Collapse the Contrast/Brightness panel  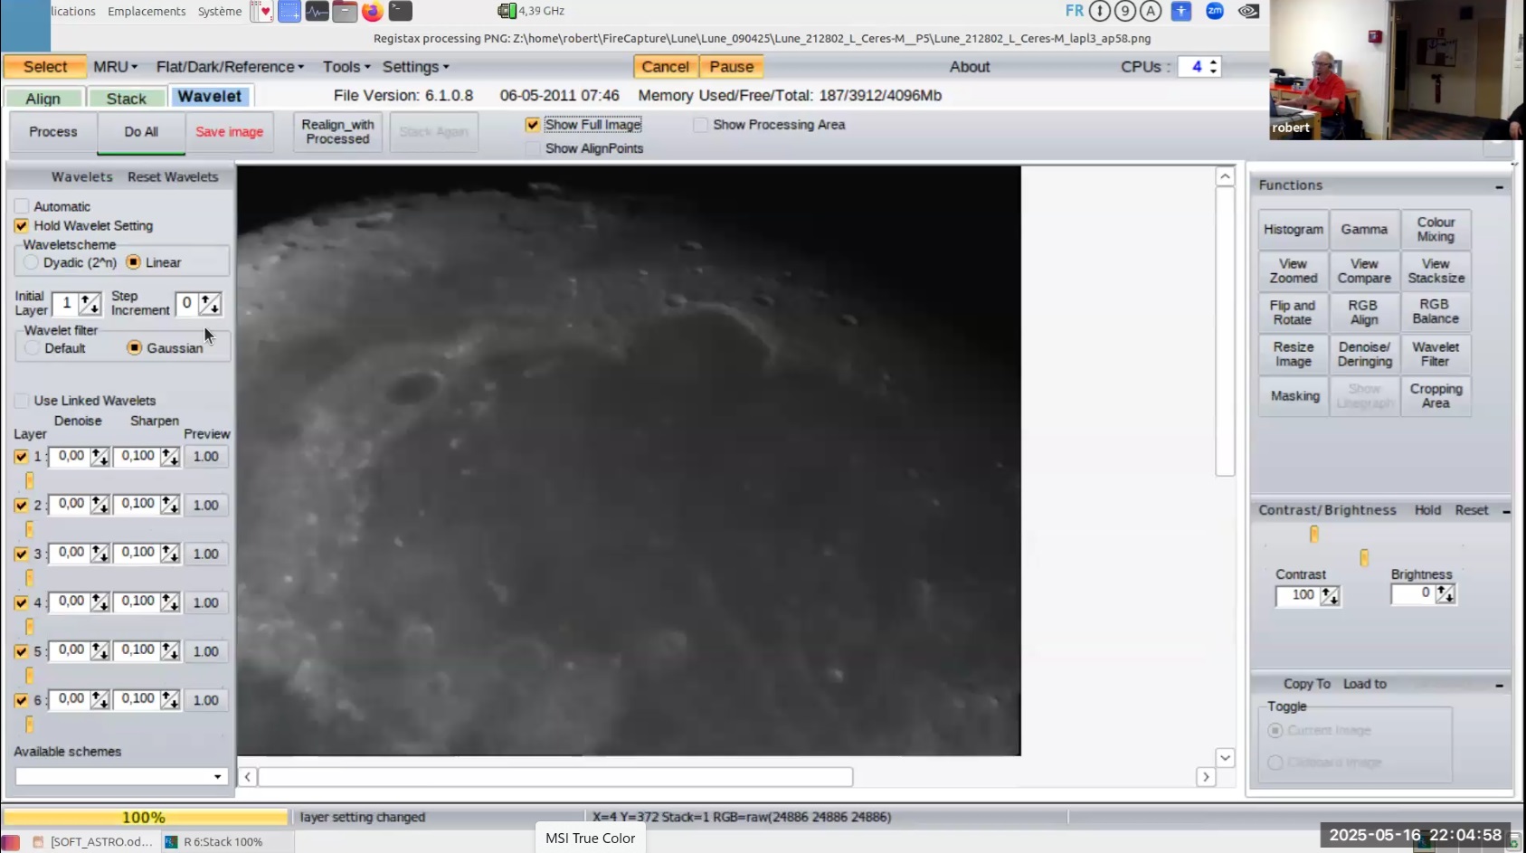[1506, 511]
